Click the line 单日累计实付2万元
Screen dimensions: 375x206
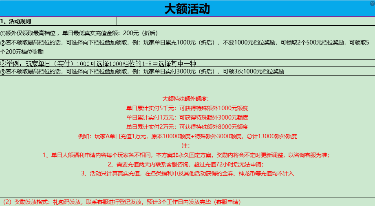tap(187, 127)
